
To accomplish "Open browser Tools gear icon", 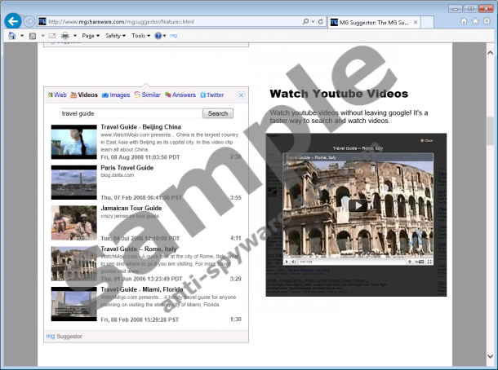I will point(487,21).
